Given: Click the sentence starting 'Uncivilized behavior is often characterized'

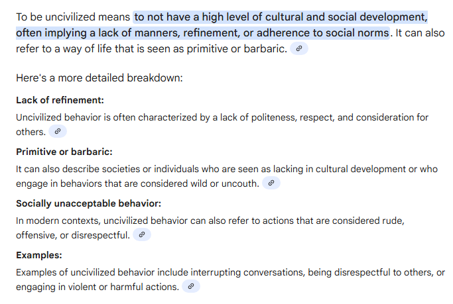Looking at the screenshot, I should (222, 117).
